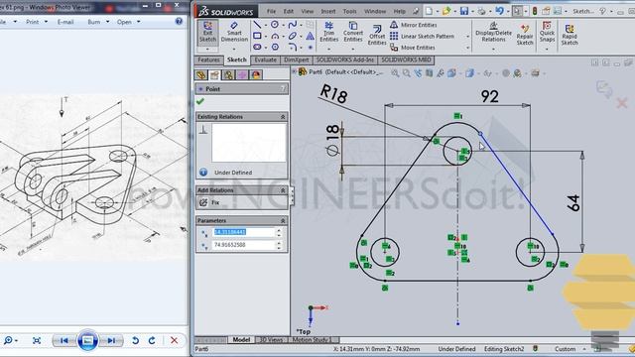Select the Corner Rectangle tool
This screenshot has height=357, width=635.
pyautogui.click(x=257, y=36)
